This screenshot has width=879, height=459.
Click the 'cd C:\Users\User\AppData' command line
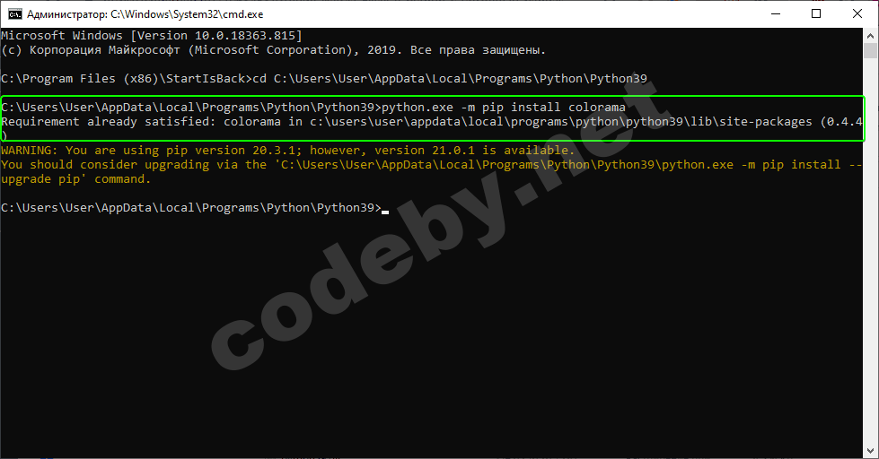324,79
